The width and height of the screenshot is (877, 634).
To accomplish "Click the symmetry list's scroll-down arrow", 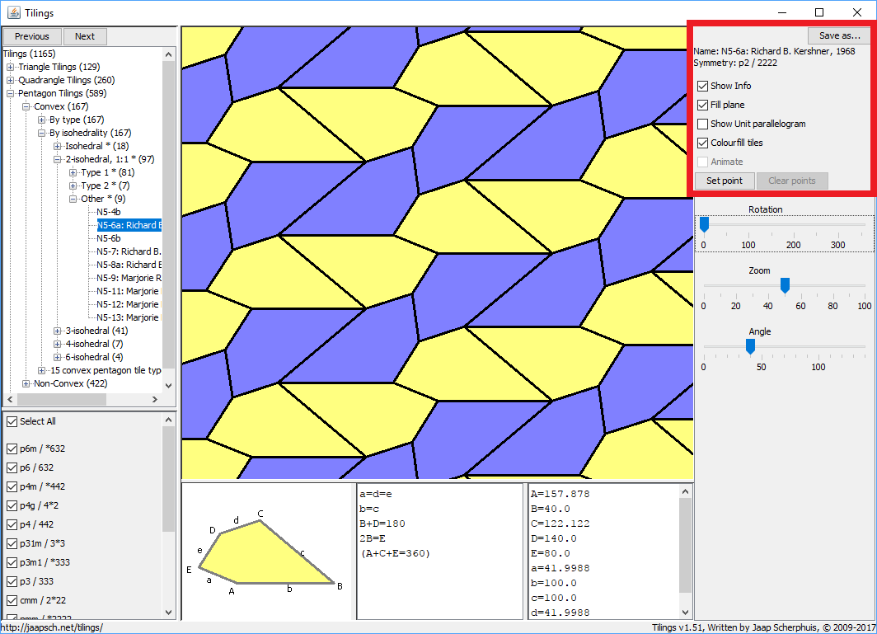I will point(168,613).
